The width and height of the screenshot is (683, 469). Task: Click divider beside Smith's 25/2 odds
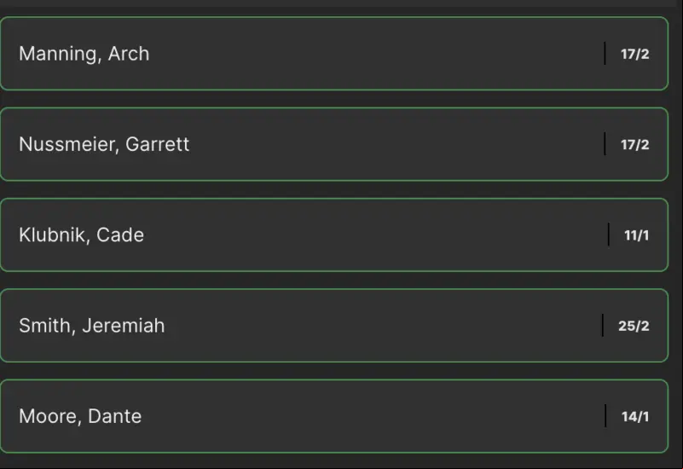coord(602,325)
